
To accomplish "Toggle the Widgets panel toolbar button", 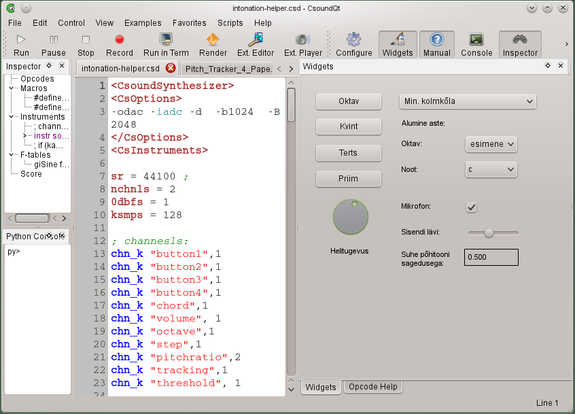I will coord(398,45).
